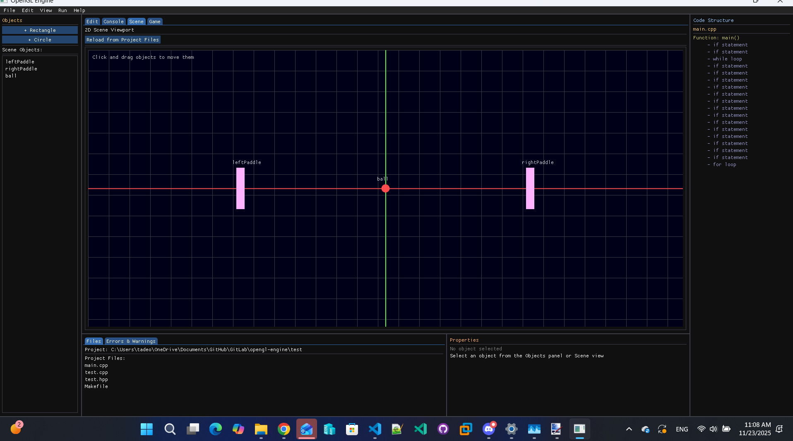Launch Google Chrome from the taskbar
This screenshot has width=793, height=441.
tap(284, 429)
